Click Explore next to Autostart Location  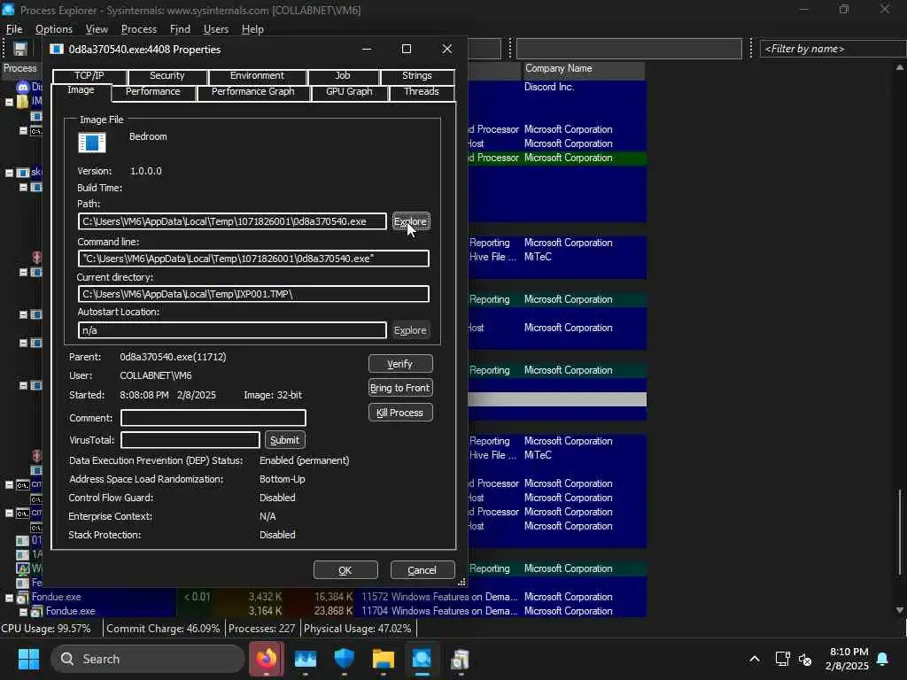click(x=410, y=330)
